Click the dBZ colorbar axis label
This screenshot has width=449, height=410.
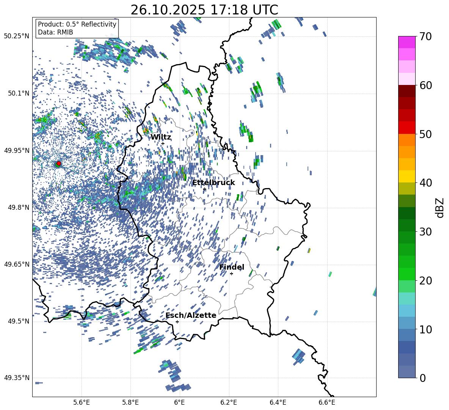[440, 207]
